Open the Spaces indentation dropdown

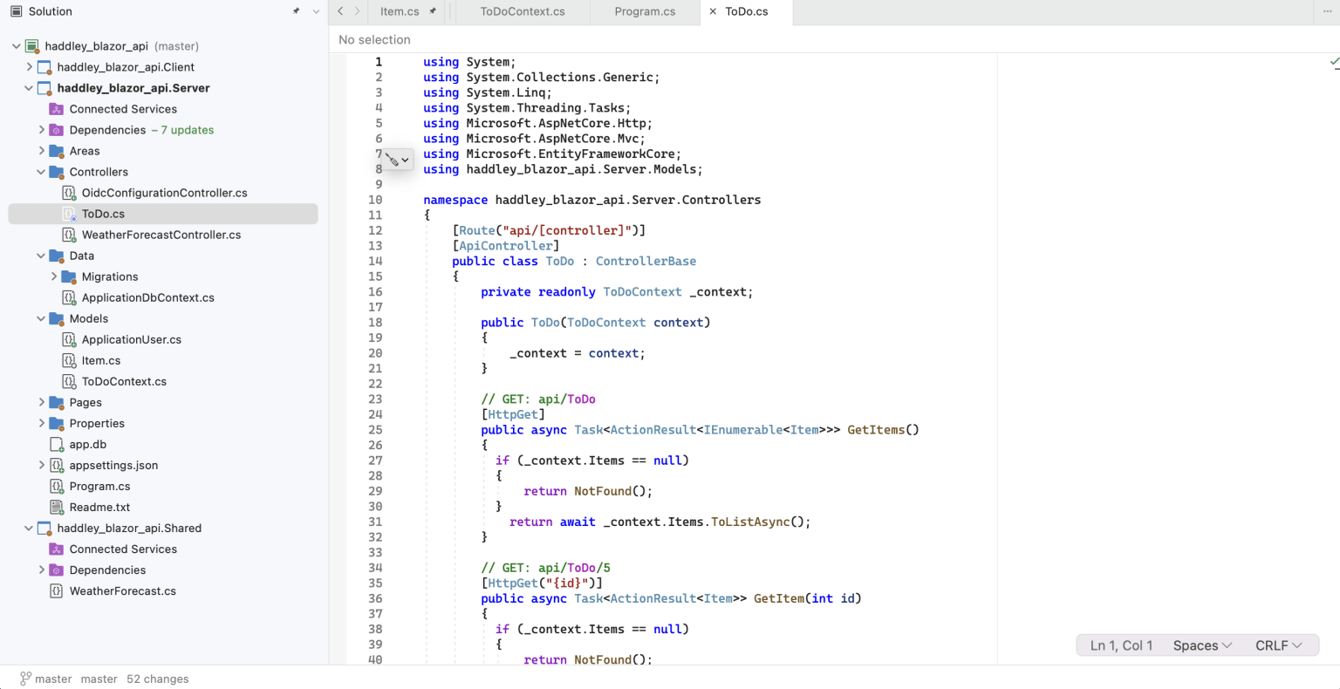1201,645
